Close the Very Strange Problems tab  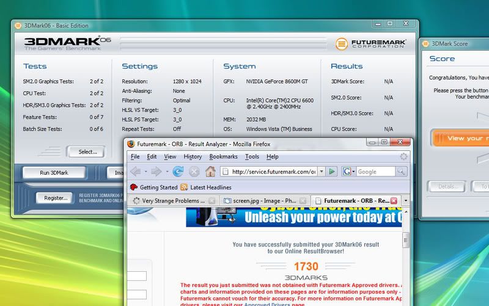click(x=212, y=201)
